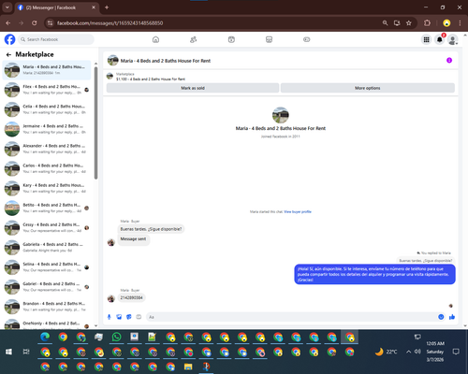Open the Selina conversation
The height and width of the screenshot is (374, 468).
tap(47, 267)
